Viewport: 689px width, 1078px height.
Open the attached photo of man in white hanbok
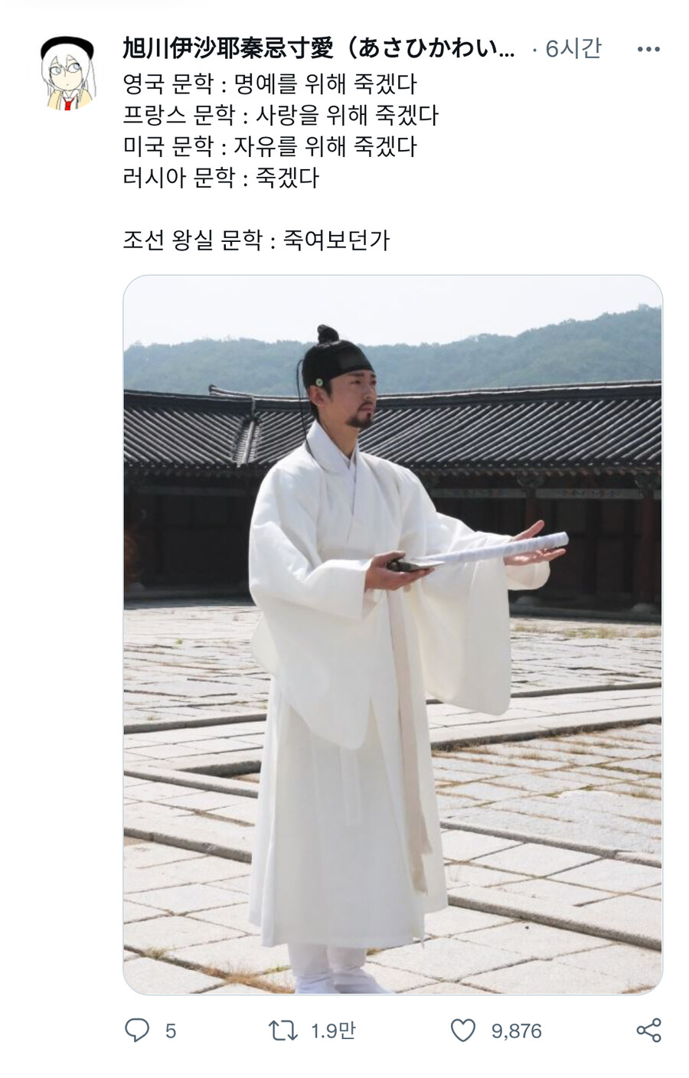(x=393, y=635)
